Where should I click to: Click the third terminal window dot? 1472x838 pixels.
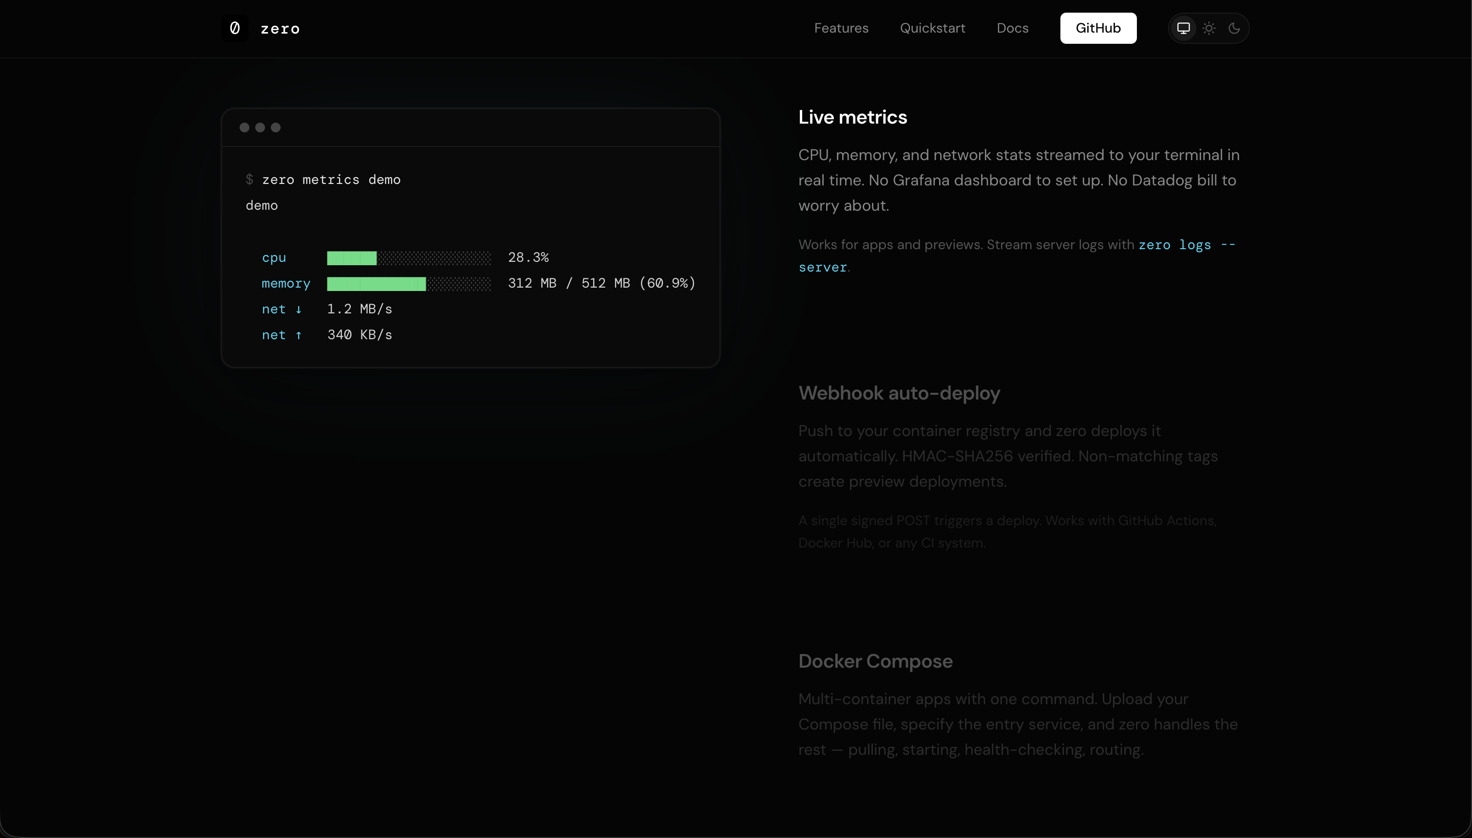(276, 128)
